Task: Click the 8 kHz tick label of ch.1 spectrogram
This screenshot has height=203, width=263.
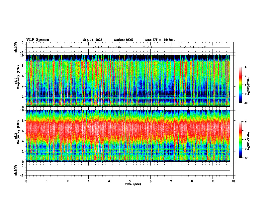Action: pyautogui.click(x=23, y=66)
